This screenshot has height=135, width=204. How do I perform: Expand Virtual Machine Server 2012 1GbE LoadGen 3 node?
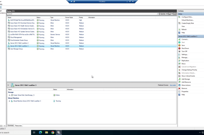[9, 101]
